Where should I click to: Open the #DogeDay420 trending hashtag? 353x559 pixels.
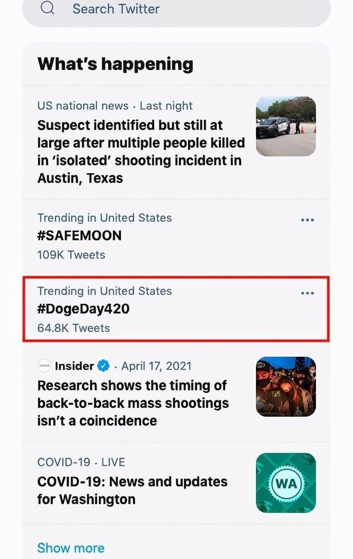click(x=83, y=309)
